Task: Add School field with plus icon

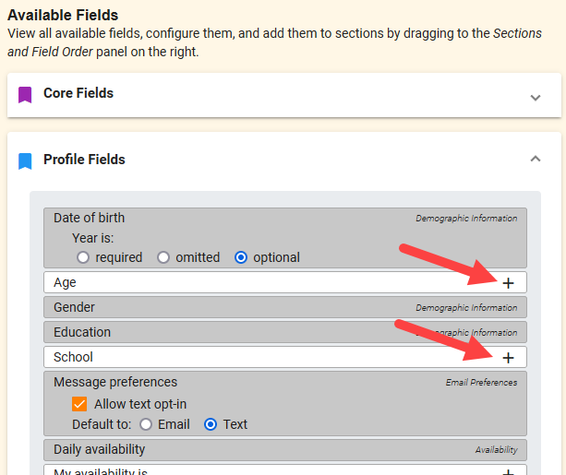Action: coord(508,358)
